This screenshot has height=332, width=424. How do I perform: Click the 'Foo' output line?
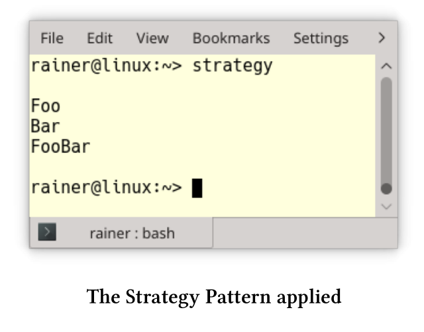click(46, 105)
